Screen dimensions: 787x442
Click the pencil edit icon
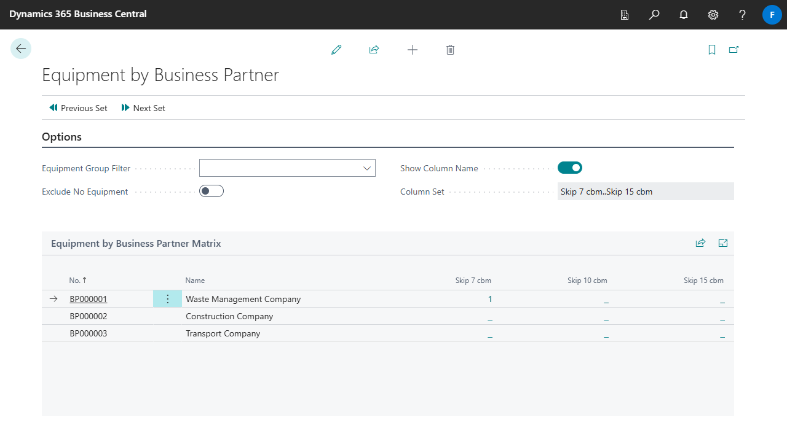click(x=336, y=50)
